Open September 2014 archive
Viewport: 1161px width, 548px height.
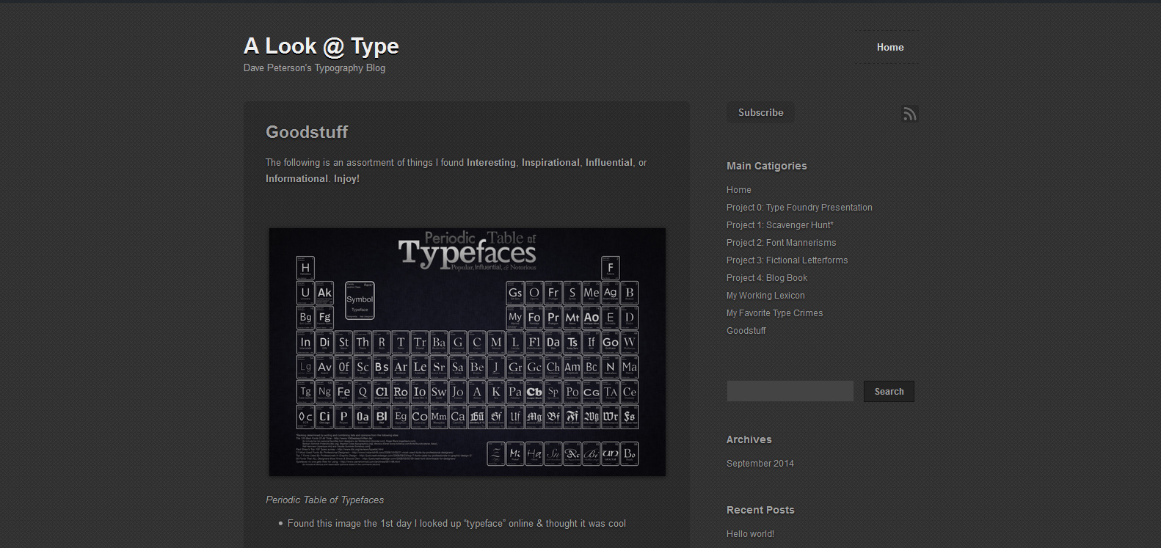pyautogui.click(x=760, y=464)
